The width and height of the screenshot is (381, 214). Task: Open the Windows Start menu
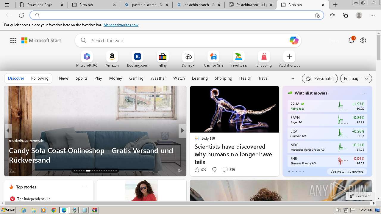click(x=8, y=210)
